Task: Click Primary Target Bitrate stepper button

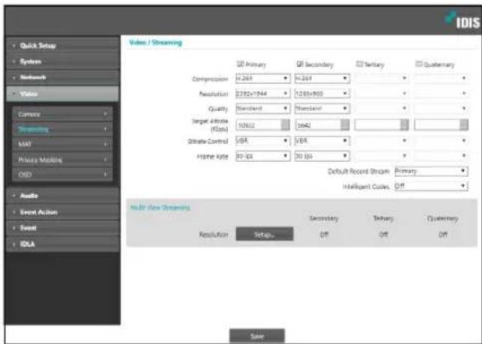Action: tap(286, 125)
